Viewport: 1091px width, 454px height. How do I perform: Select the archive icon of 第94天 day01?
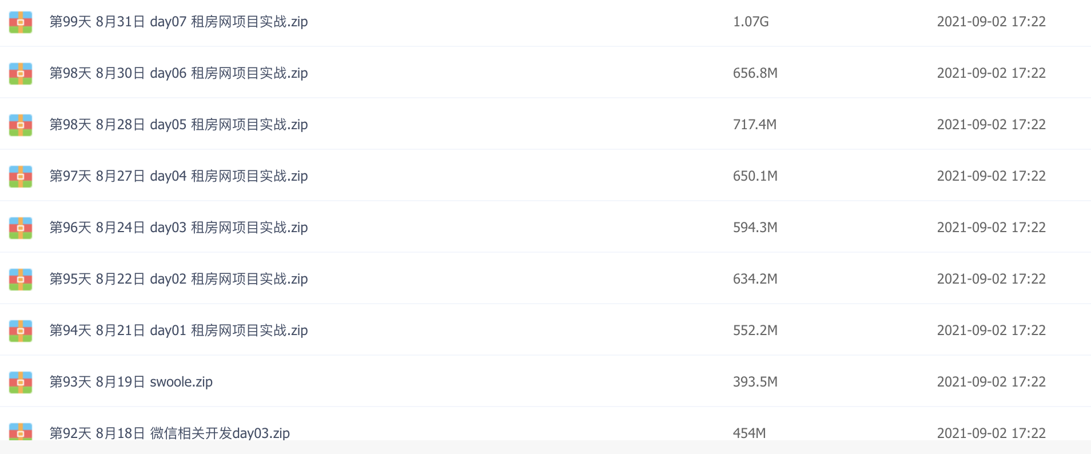(x=21, y=330)
